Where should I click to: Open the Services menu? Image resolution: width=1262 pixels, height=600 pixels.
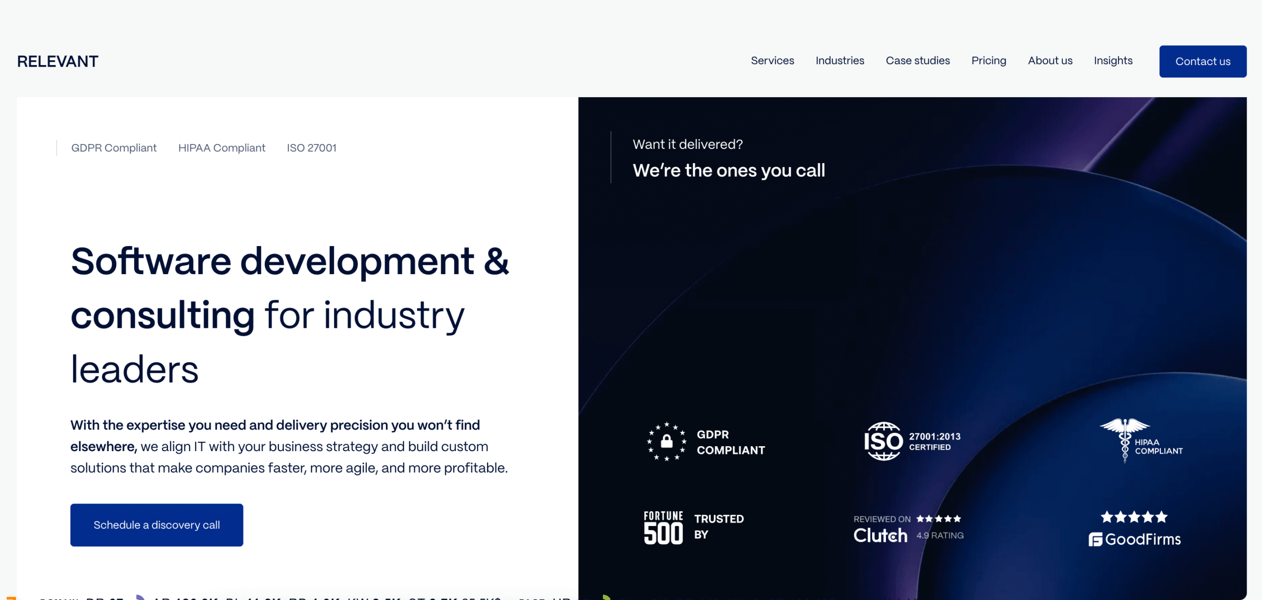(772, 61)
